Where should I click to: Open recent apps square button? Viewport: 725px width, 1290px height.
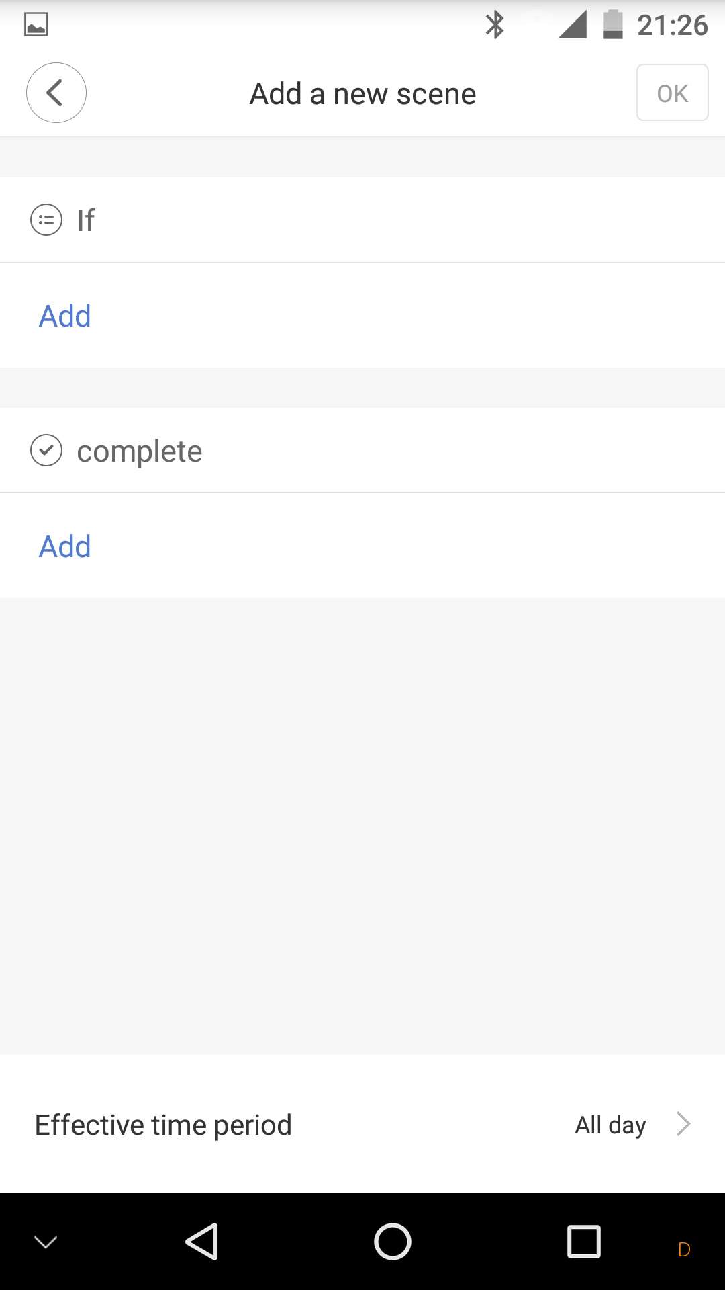point(583,1241)
